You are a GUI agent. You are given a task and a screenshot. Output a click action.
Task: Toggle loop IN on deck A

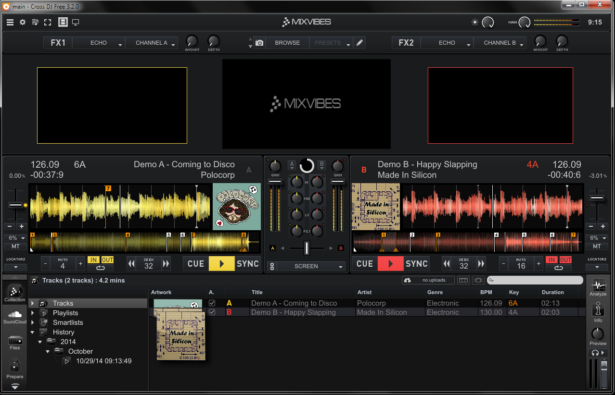[94, 260]
